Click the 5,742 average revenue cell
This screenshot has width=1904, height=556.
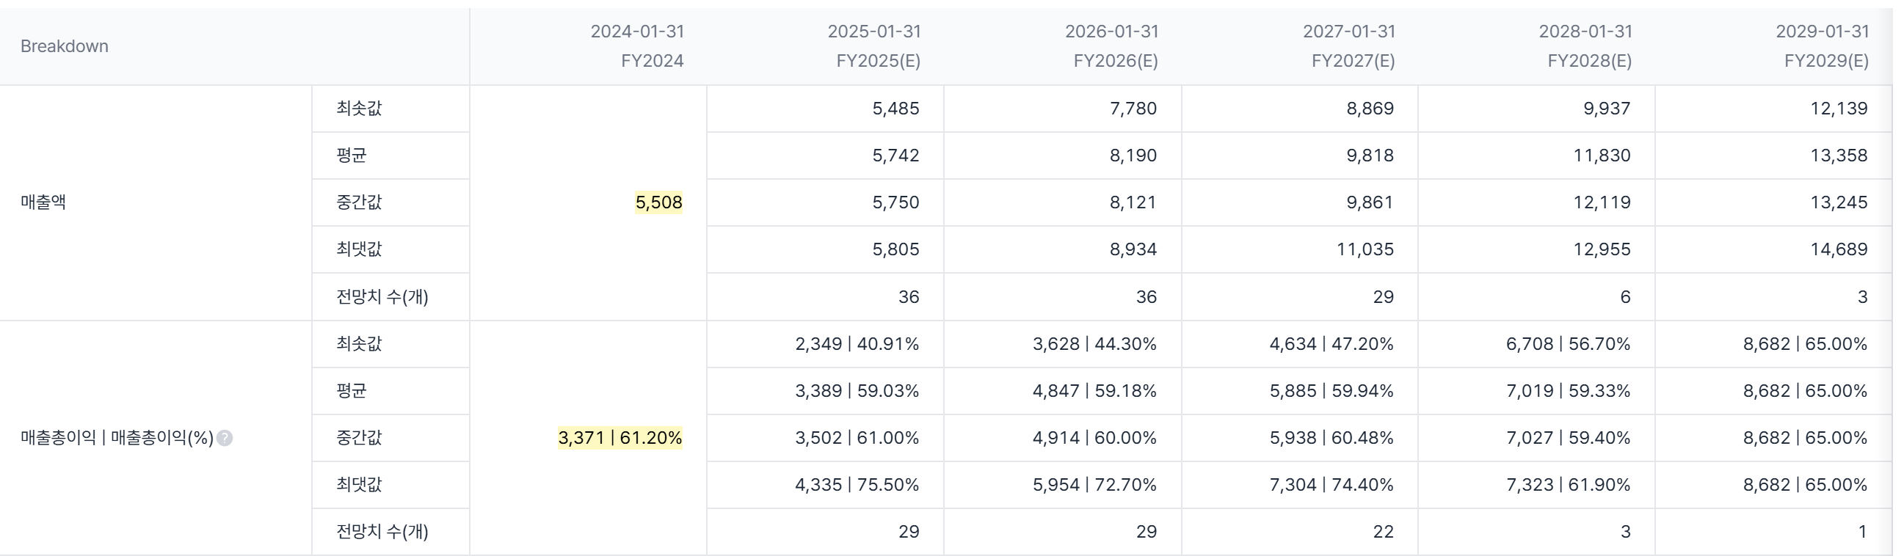(x=895, y=156)
